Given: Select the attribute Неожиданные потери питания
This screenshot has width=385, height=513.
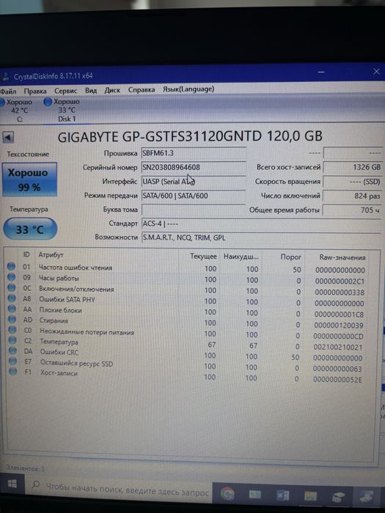Looking at the screenshot, I should click(87, 332).
